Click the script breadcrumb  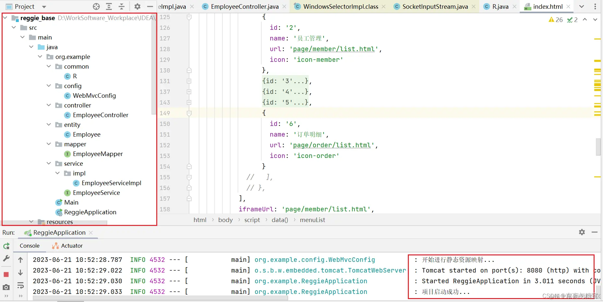252,220
